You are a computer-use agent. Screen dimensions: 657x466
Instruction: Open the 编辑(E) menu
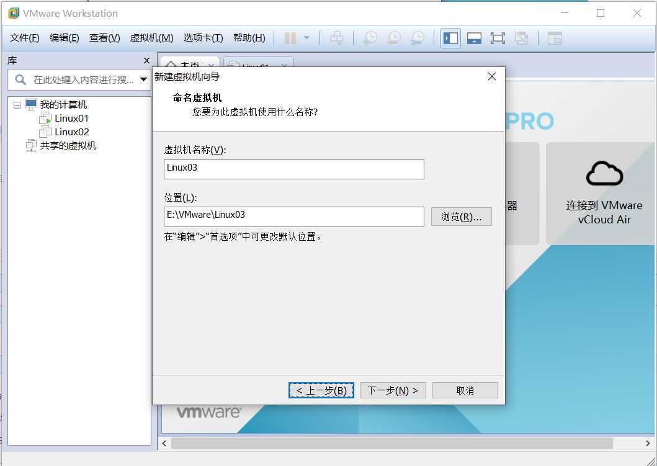(x=64, y=38)
